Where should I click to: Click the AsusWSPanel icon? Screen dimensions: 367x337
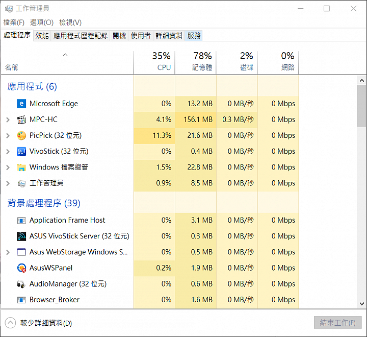tap(21, 268)
